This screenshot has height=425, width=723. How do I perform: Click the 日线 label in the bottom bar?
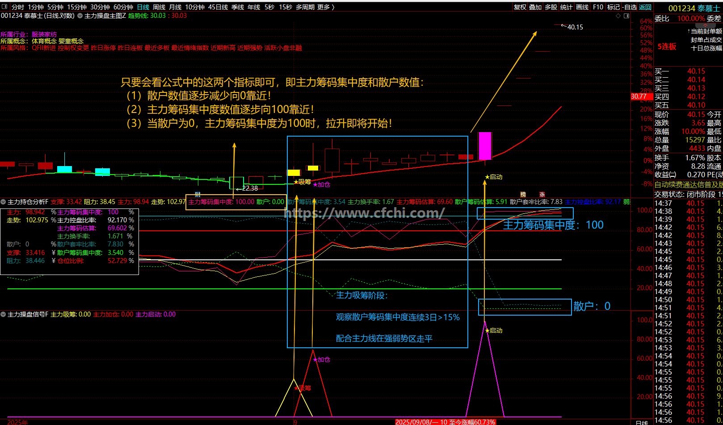pyautogui.click(x=642, y=423)
